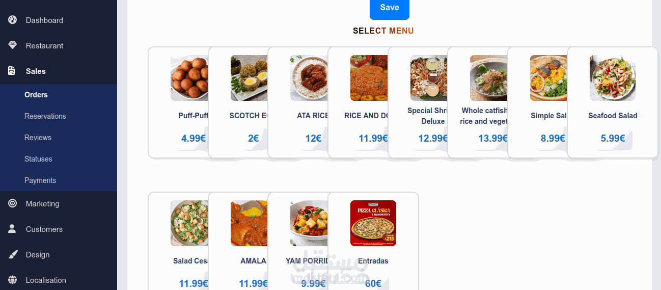661x290 pixels.
Task: Open the Orders submenu item
Action: point(36,95)
